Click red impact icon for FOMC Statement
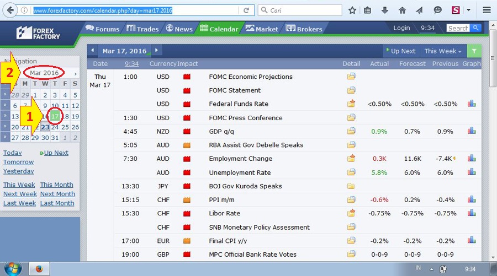 (187, 90)
